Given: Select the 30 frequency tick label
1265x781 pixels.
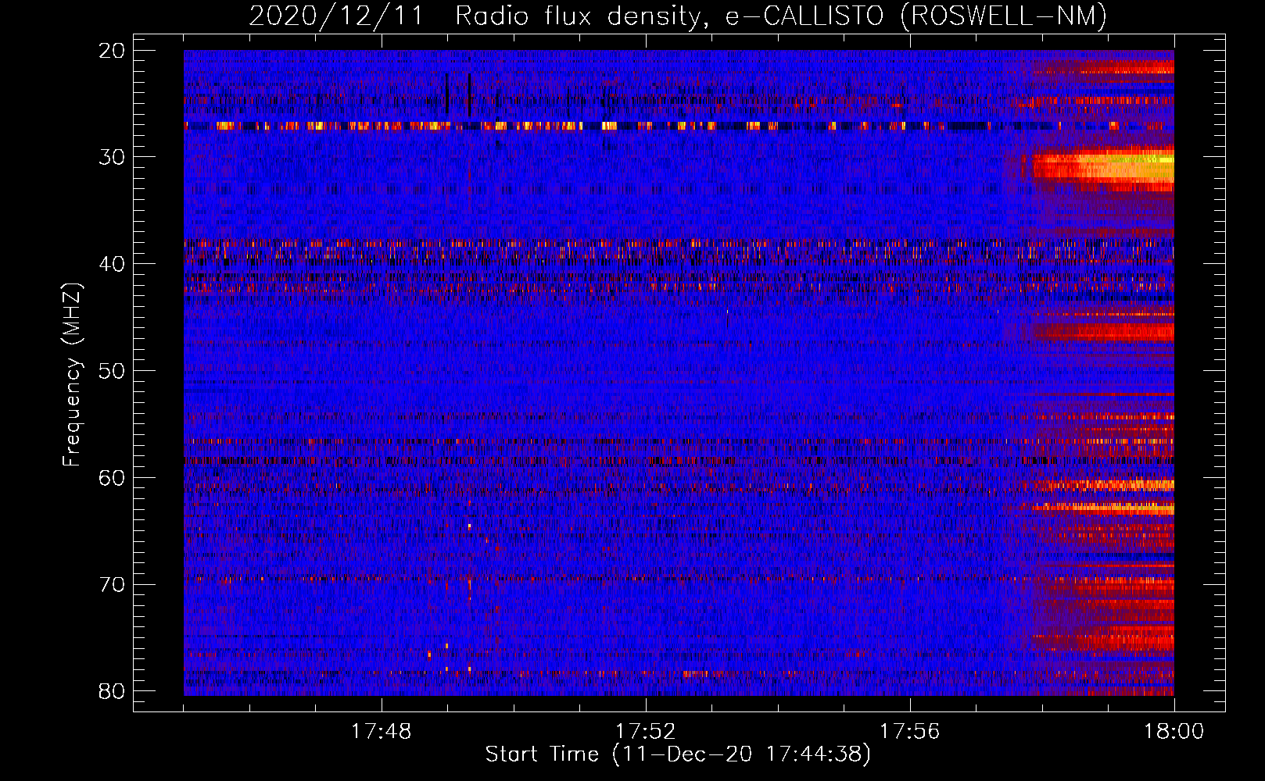Looking at the screenshot, I should (113, 158).
